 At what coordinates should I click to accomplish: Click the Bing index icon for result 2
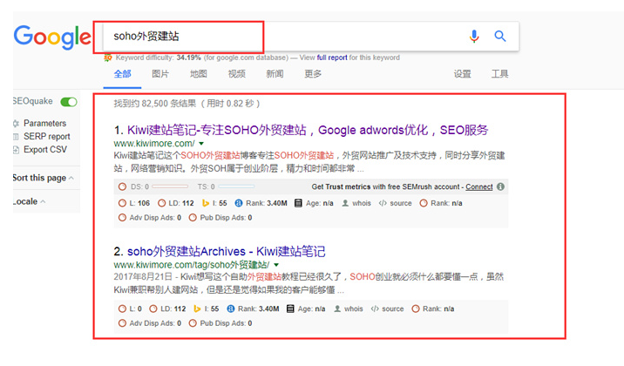197,308
